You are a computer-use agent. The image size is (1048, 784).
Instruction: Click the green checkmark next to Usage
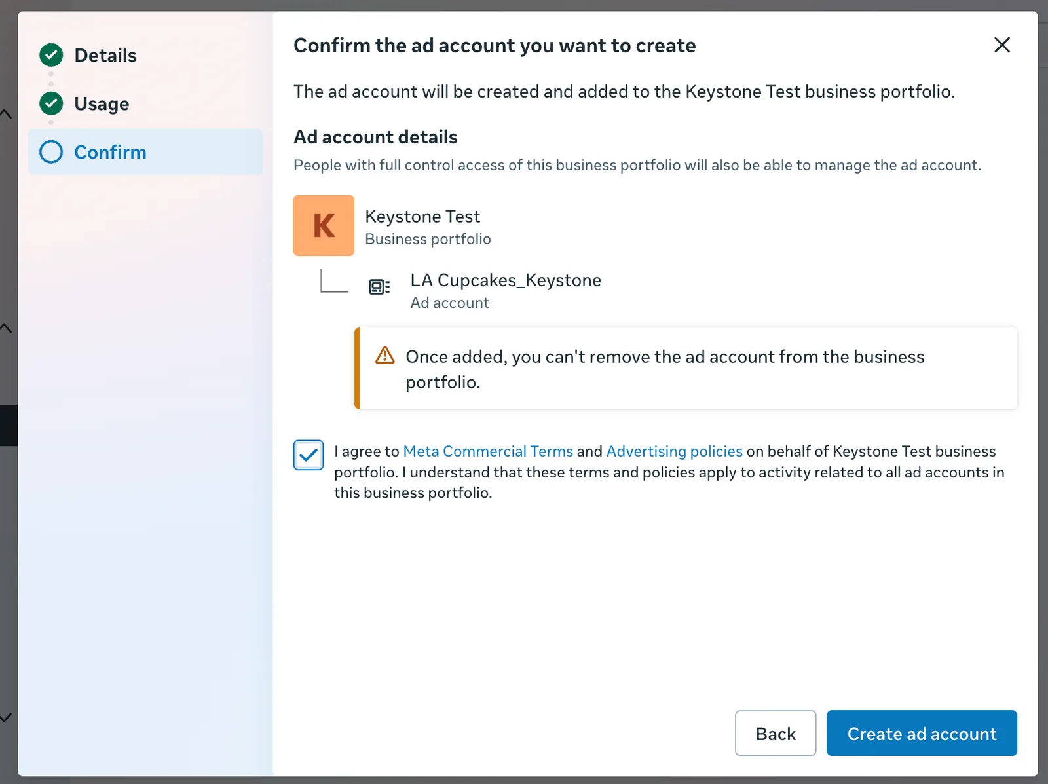[x=51, y=103]
